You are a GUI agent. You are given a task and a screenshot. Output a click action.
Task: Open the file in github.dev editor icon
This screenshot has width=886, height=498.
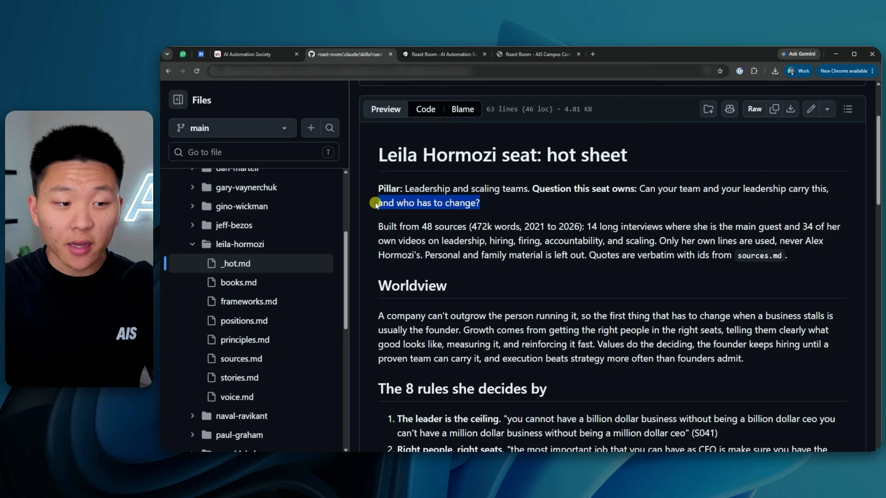[x=708, y=109]
